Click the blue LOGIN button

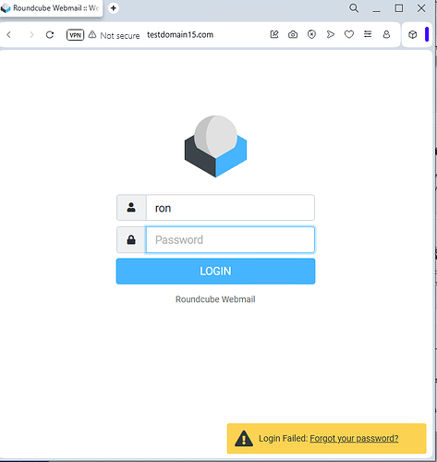[x=215, y=271]
